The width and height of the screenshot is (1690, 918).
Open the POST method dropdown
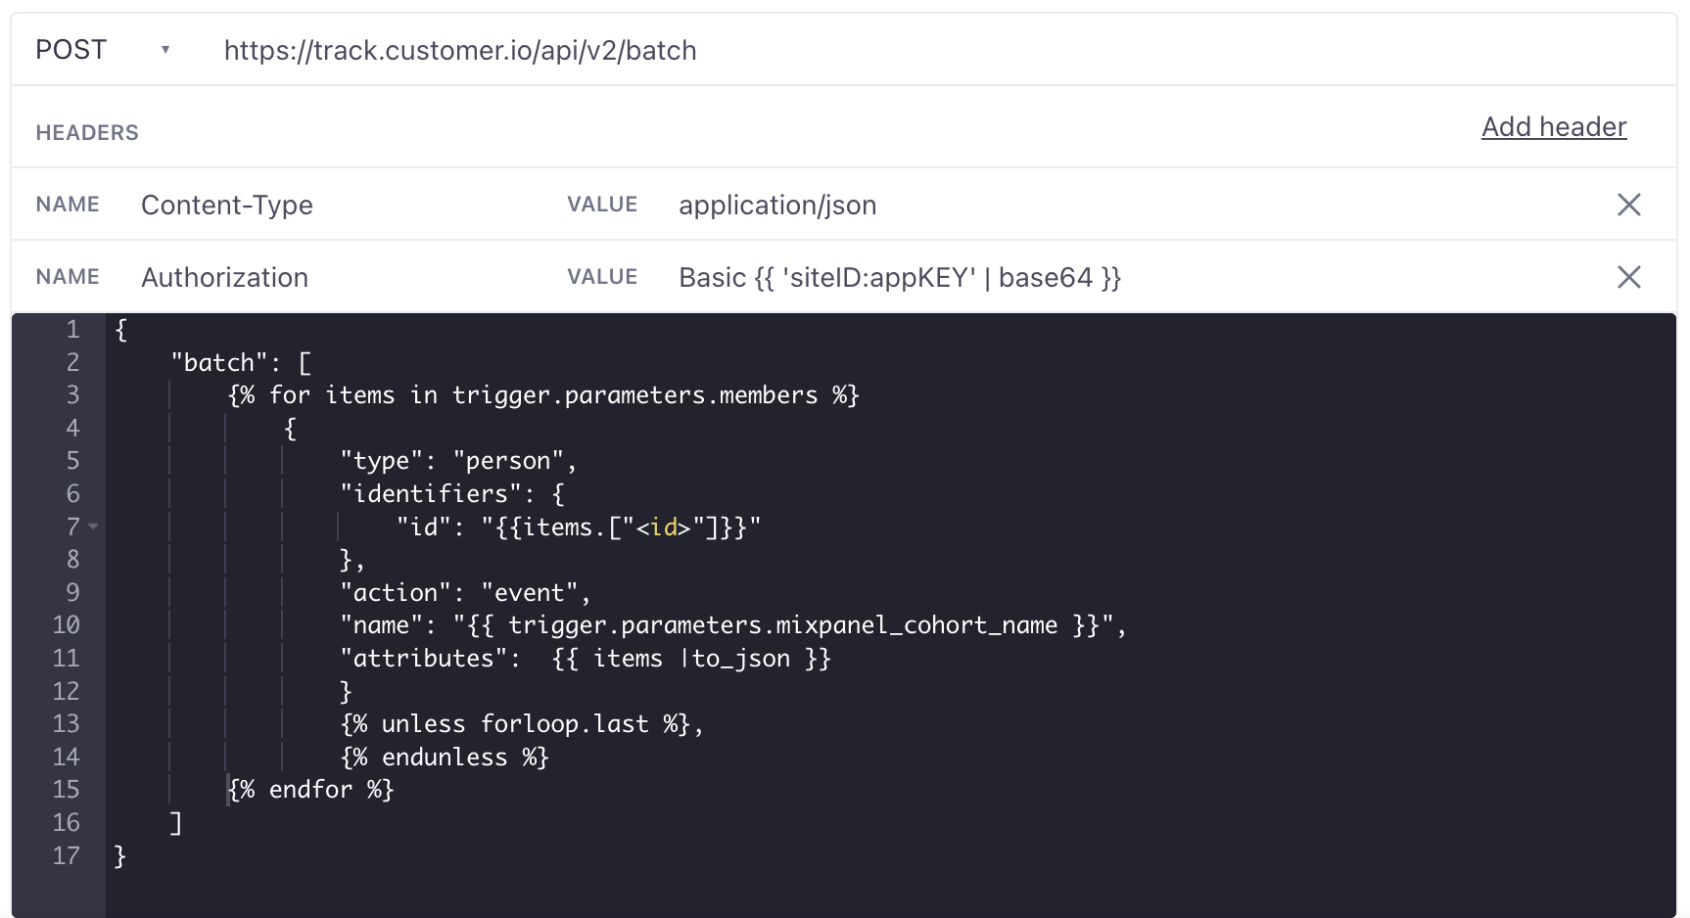(102, 50)
